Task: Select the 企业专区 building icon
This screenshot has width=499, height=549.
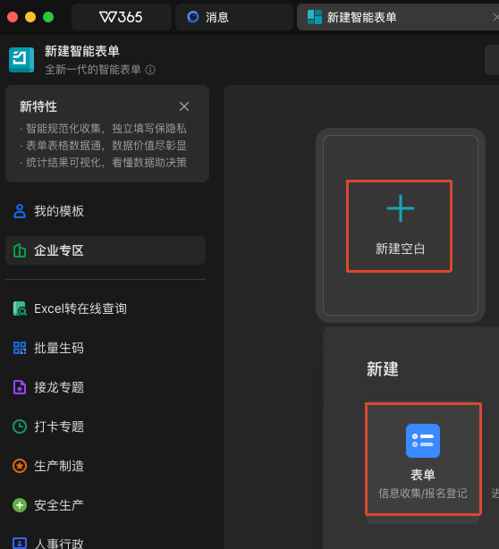Action: (20, 250)
